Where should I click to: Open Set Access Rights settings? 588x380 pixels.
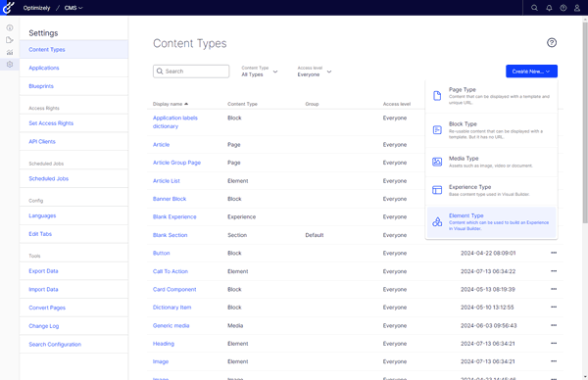click(x=73, y=123)
